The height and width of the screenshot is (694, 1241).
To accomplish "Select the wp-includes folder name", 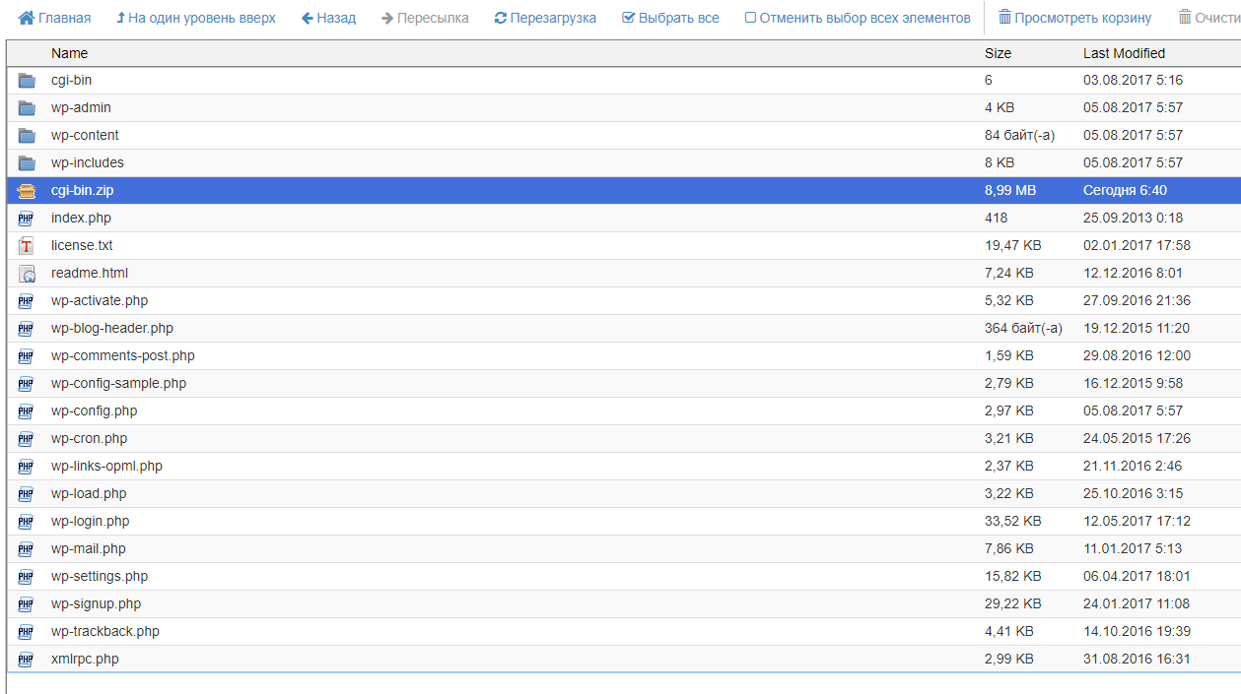I will (88, 162).
